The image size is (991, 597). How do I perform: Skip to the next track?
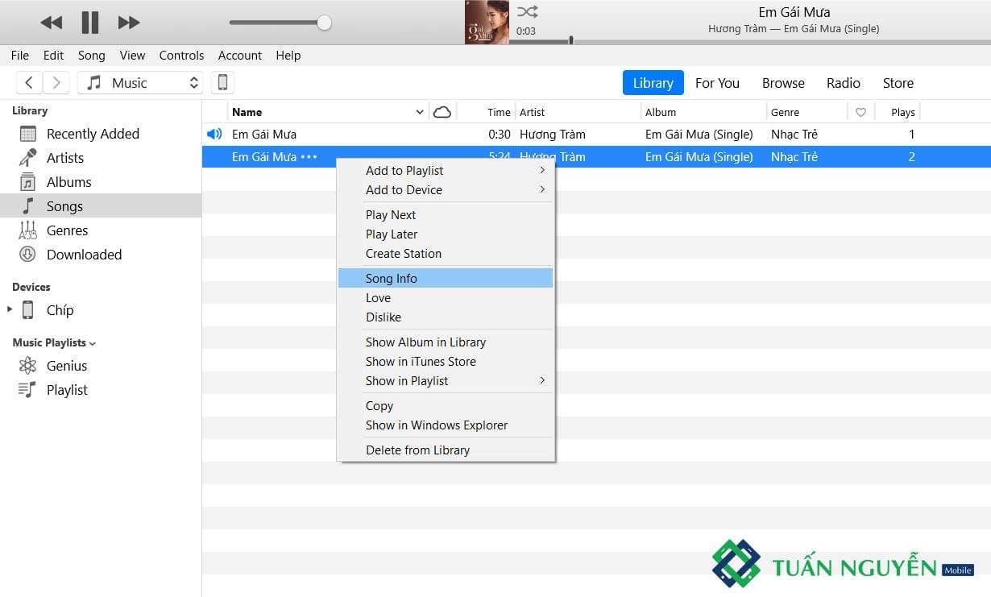[x=129, y=23]
